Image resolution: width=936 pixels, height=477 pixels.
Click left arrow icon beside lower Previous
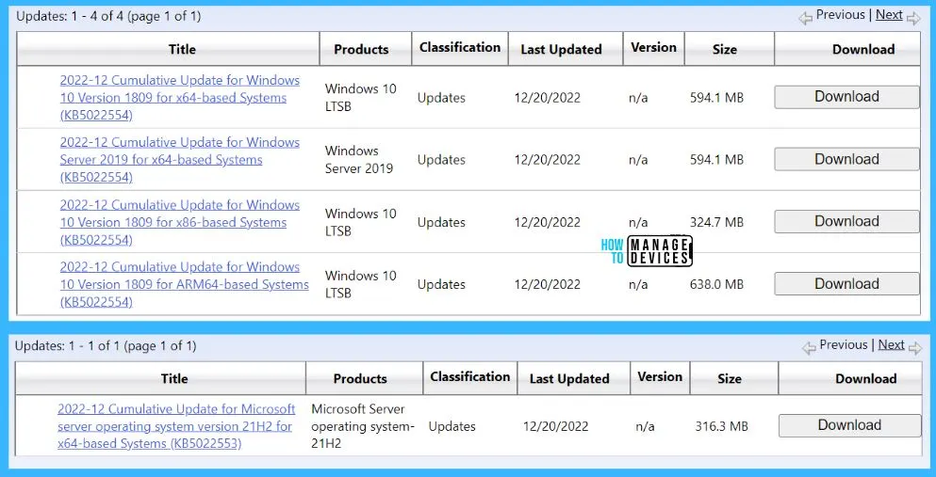(x=809, y=348)
